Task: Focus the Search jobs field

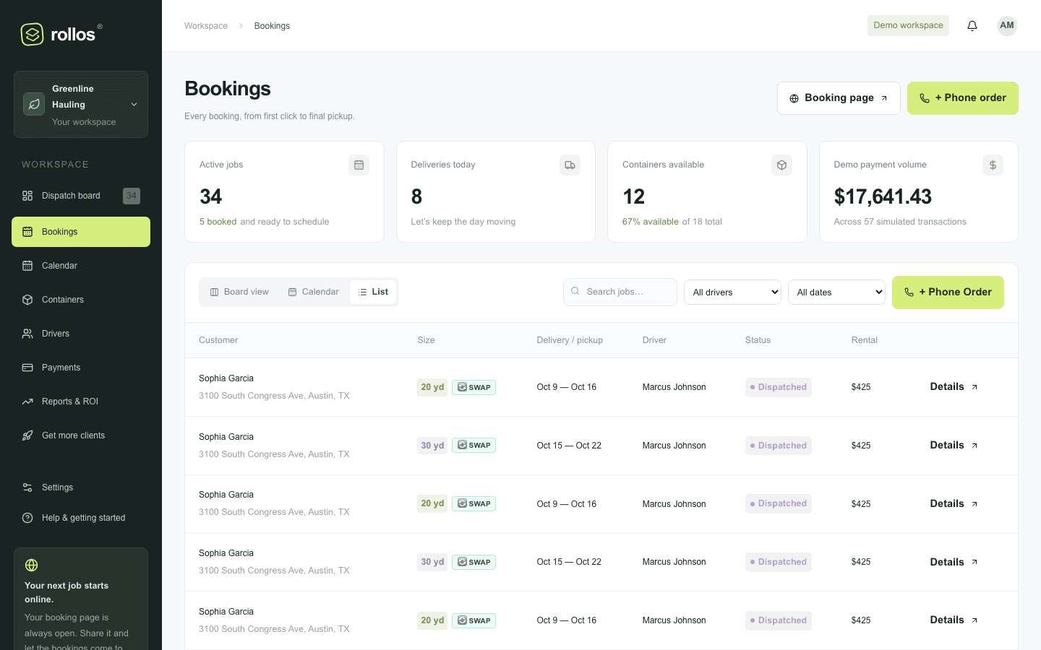Action: (620, 292)
